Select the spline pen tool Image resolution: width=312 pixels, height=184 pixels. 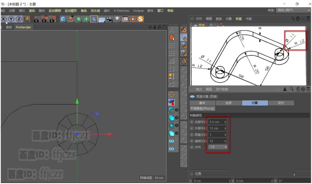pos(71,19)
